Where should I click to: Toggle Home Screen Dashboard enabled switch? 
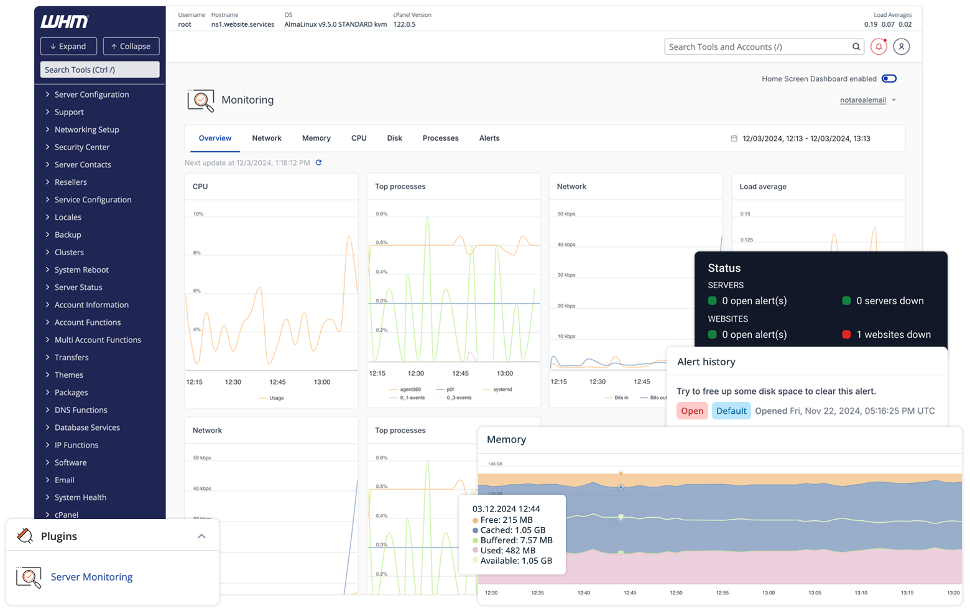889,78
